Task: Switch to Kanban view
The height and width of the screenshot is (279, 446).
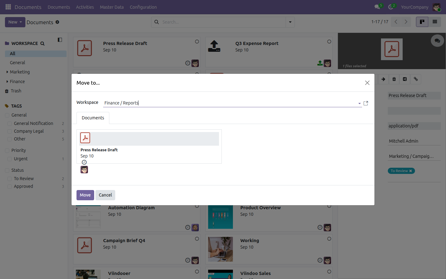Action: (422, 22)
